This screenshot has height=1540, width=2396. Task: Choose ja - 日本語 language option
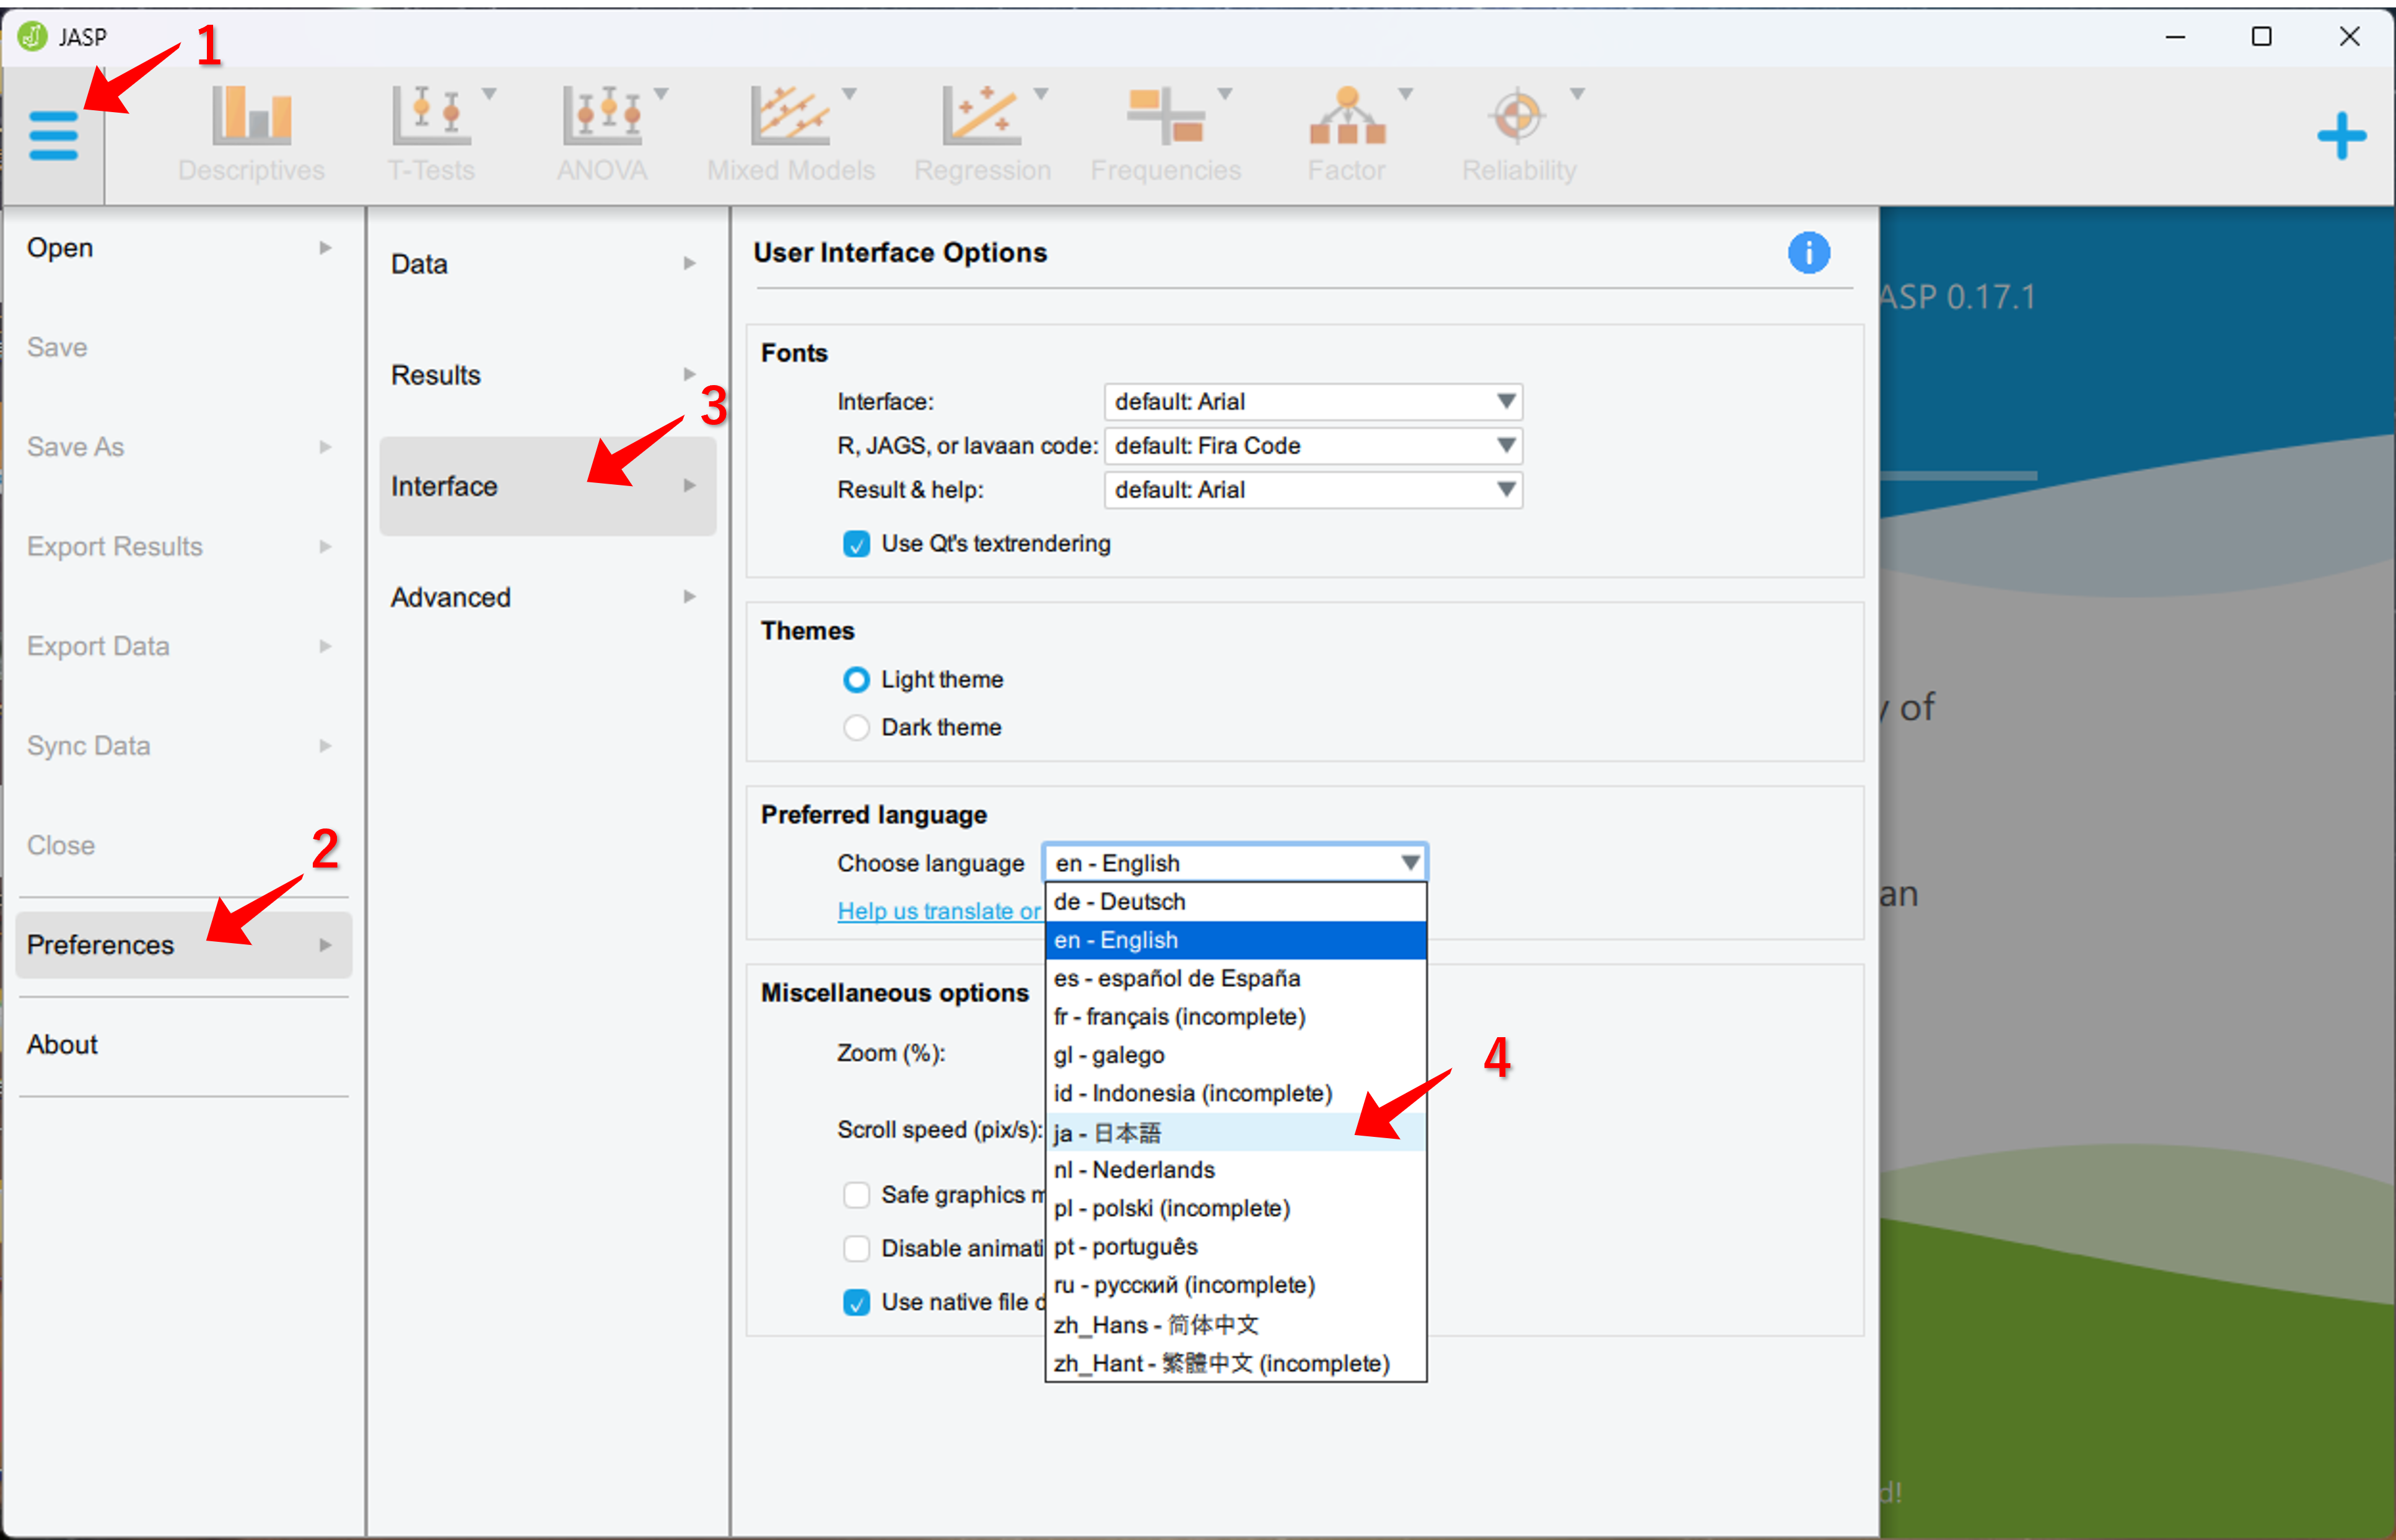coord(1236,1133)
